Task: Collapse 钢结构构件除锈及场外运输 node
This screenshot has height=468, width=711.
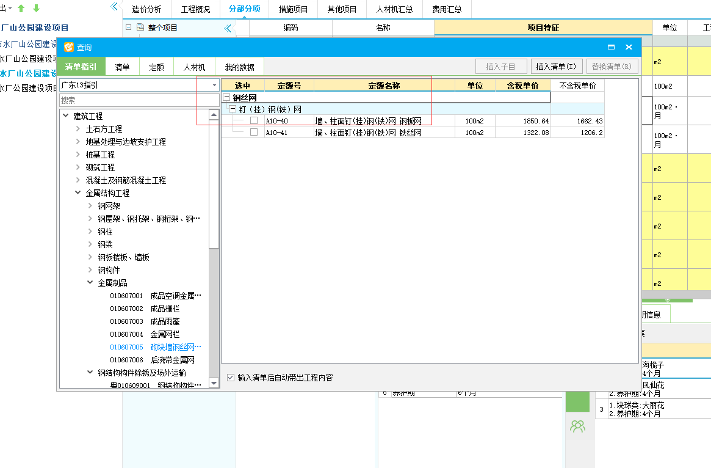Action: (90, 371)
